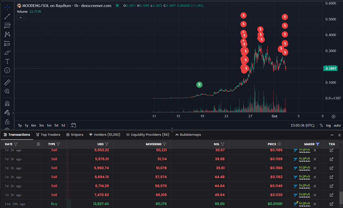Toggle log scale on the price axis

point(328,125)
